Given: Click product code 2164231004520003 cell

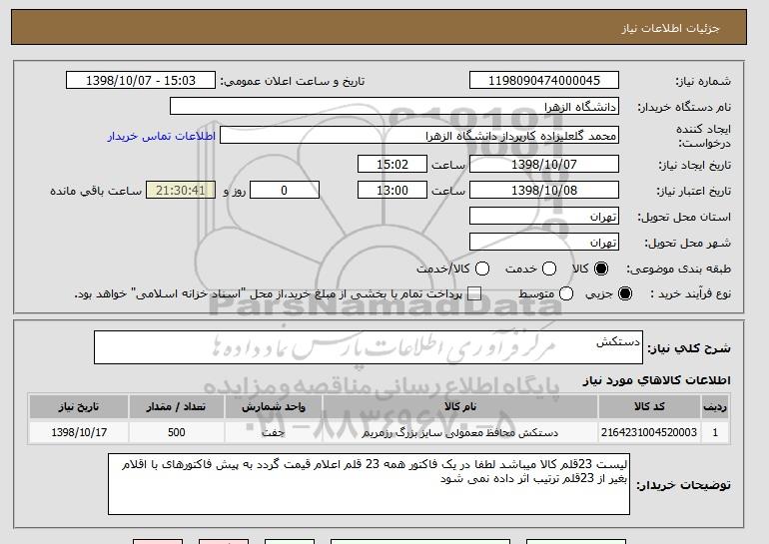Looking at the screenshot, I should click(649, 432).
